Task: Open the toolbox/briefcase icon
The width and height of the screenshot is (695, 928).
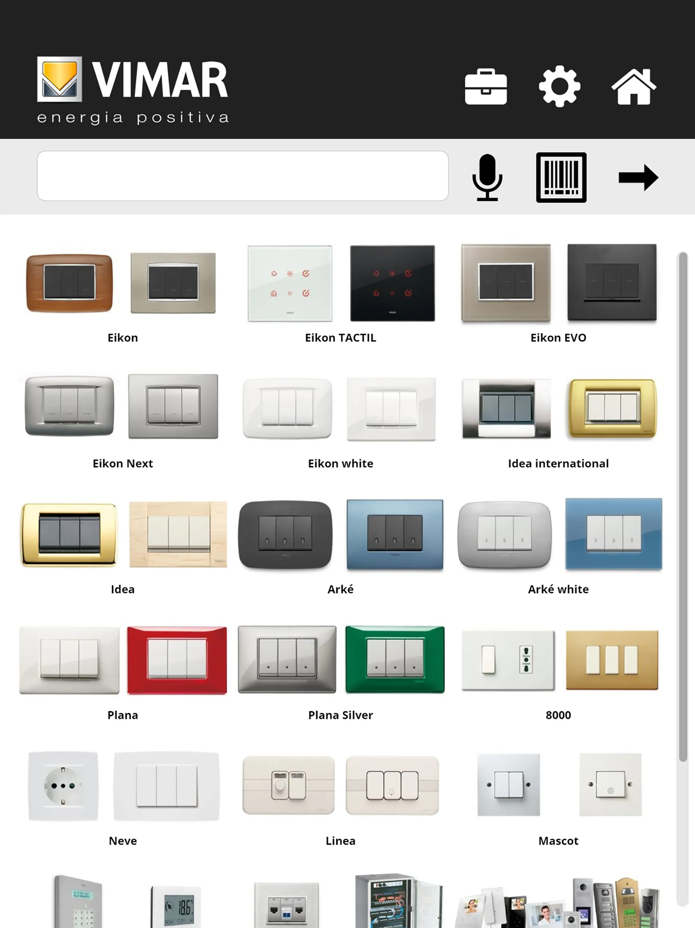Action: (x=486, y=86)
